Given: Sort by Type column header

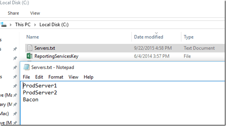Looking at the screenshot, I should (x=188, y=37).
